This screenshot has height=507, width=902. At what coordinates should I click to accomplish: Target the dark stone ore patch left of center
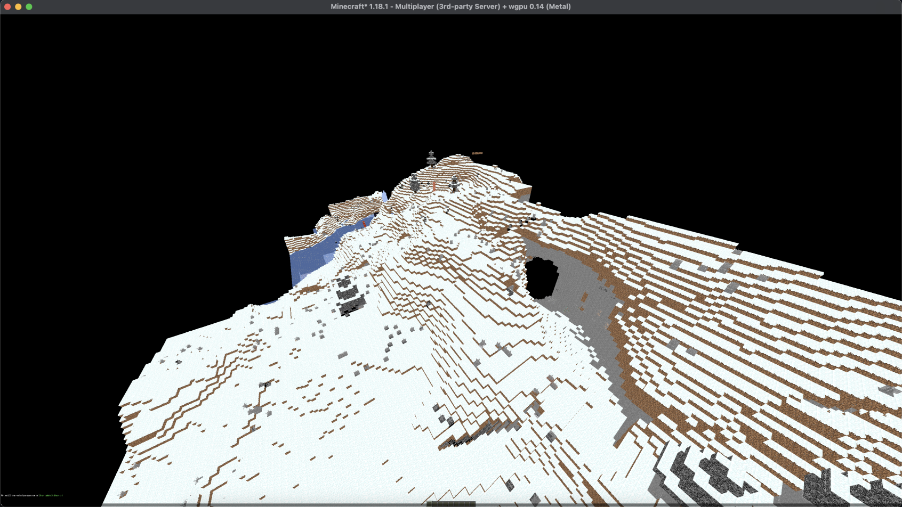(x=348, y=296)
